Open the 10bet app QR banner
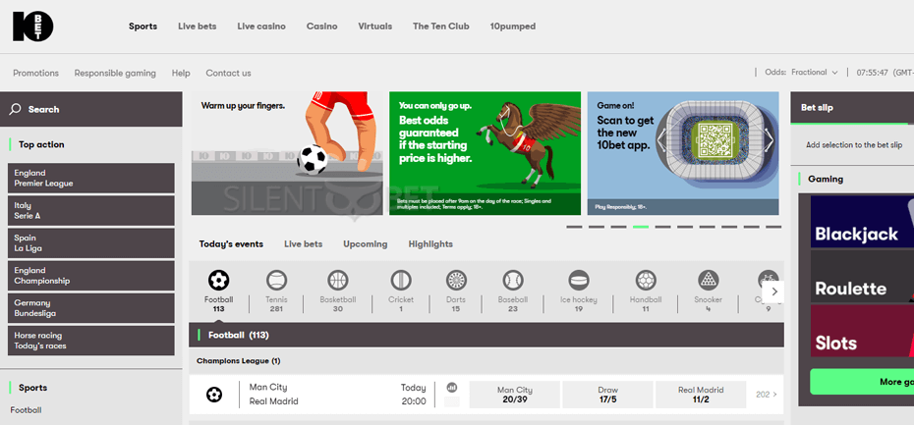Viewport: 914px width, 425px height. [x=683, y=153]
